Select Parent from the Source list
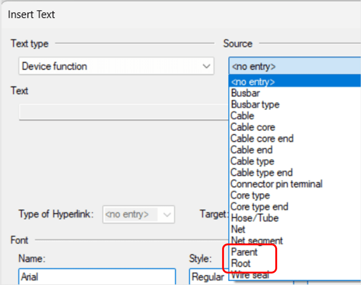The image size is (361, 285). click(244, 252)
